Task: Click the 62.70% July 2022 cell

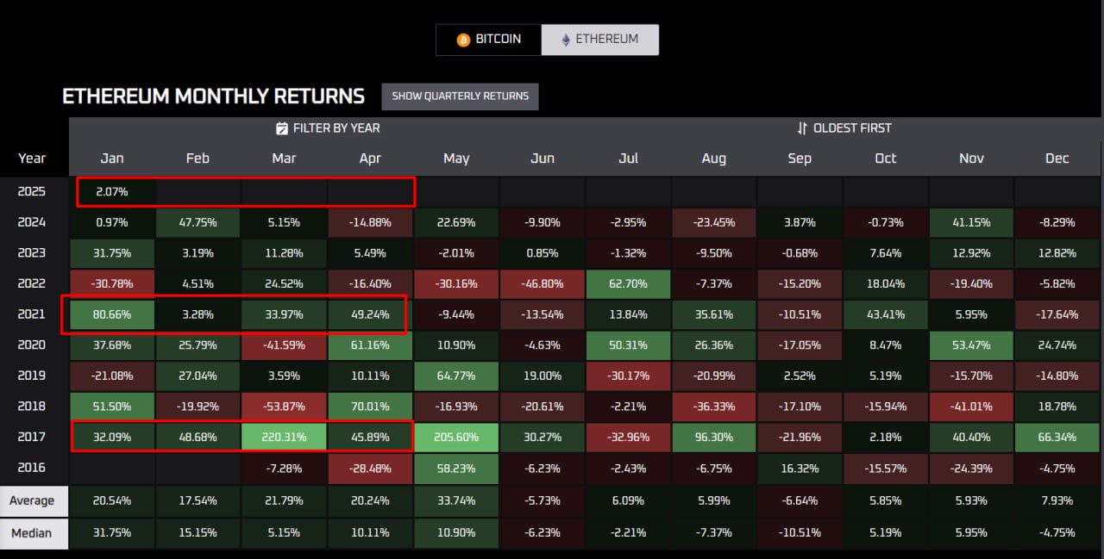Action: pos(628,283)
